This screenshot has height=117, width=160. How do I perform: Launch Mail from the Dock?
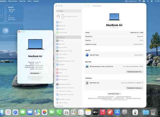tap(30, 112)
